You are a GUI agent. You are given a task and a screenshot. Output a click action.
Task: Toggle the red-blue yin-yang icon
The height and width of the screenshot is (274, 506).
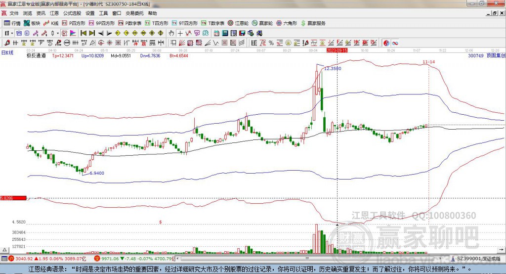(x=386, y=43)
